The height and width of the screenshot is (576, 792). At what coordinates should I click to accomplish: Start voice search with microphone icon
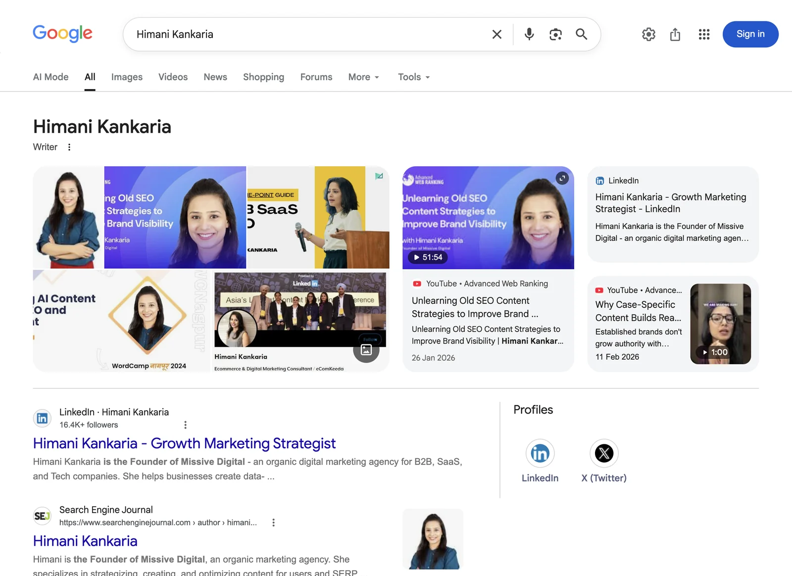click(x=529, y=34)
